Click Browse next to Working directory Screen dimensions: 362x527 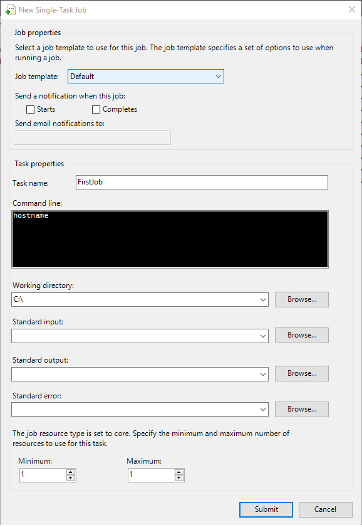pyautogui.click(x=301, y=299)
